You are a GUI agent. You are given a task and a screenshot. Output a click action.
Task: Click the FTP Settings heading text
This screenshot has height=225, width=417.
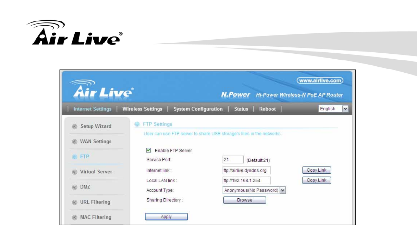[x=157, y=124]
